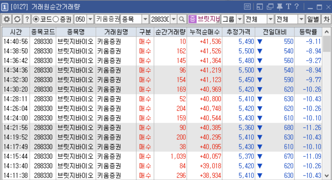Viewport: 332px width, 180px height.
Task: Click the window number 1 icon
Action: pos(4,7)
